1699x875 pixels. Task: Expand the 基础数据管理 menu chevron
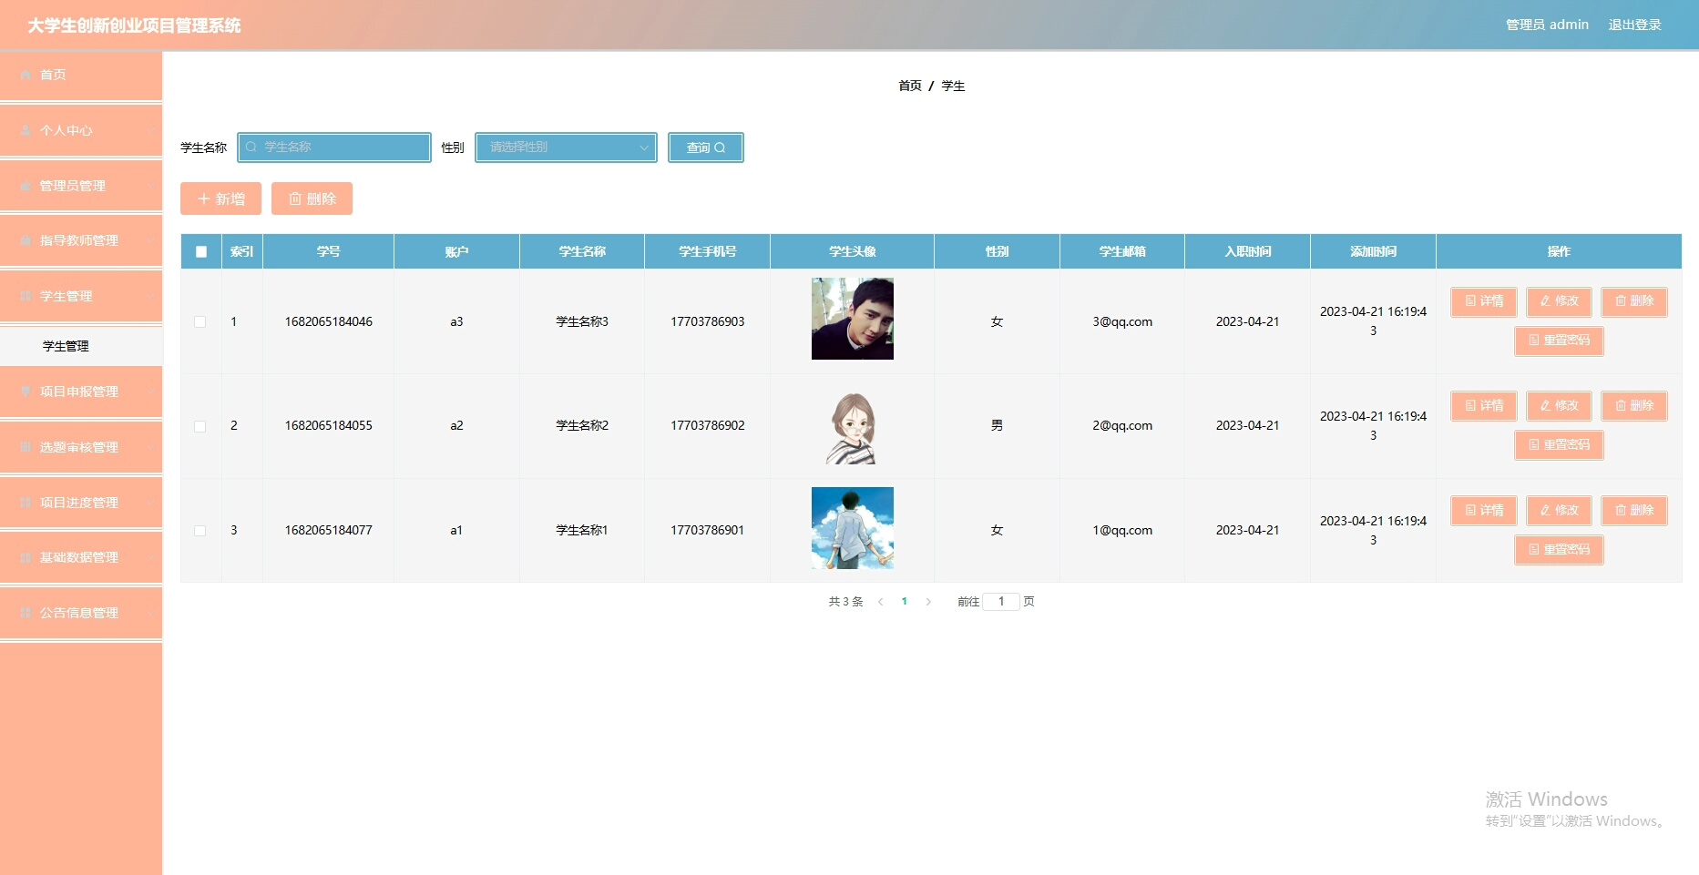(149, 557)
